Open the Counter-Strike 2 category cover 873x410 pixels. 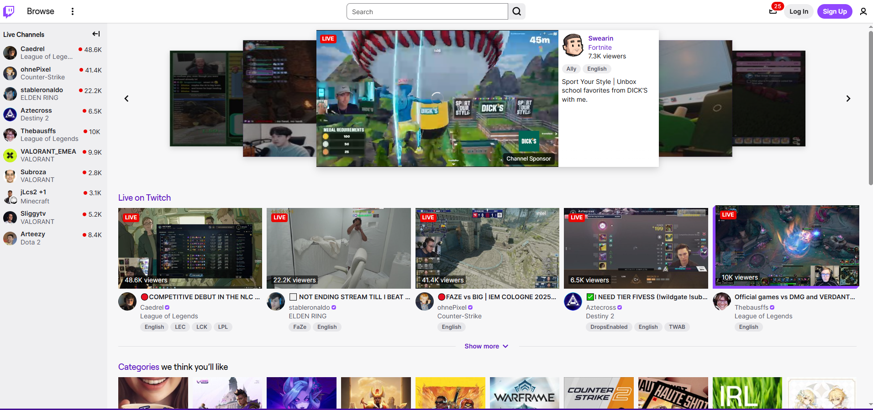(x=599, y=393)
